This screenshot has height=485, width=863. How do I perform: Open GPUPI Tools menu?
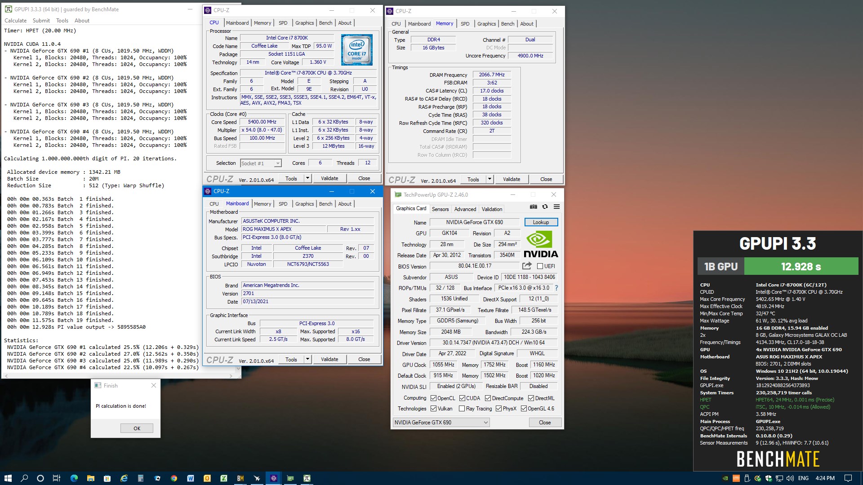click(62, 21)
